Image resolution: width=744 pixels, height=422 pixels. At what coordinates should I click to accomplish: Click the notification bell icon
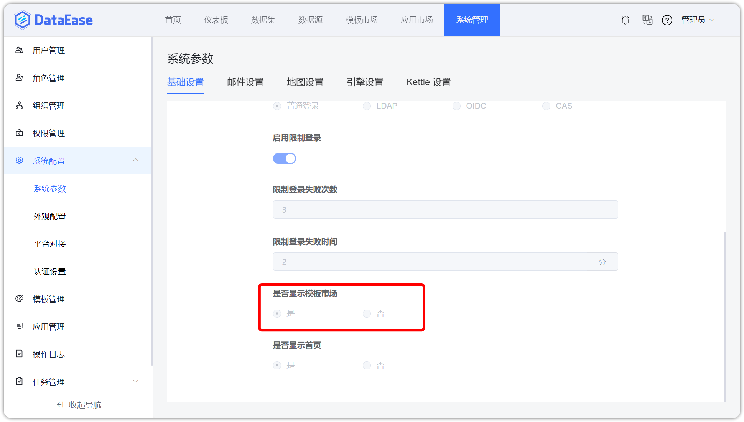[x=625, y=20]
